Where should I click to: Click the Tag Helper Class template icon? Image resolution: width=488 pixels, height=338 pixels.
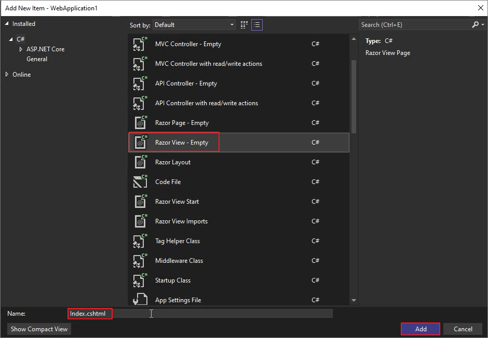pyautogui.click(x=140, y=241)
